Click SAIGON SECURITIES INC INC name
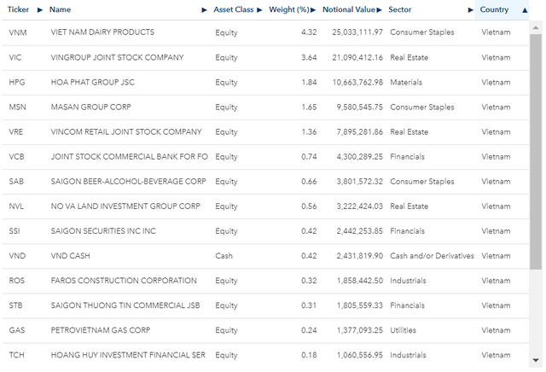This screenshot has width=546, height=372. pyautogui.click(x=103, y=231)
